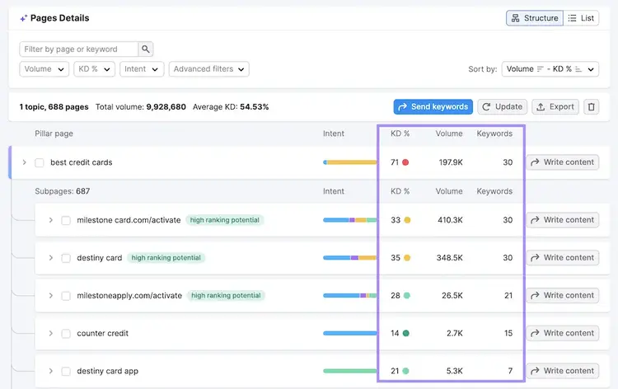Click the 'Subpages: 687' label
Screen dimensions: 618x389
(63, 191)
